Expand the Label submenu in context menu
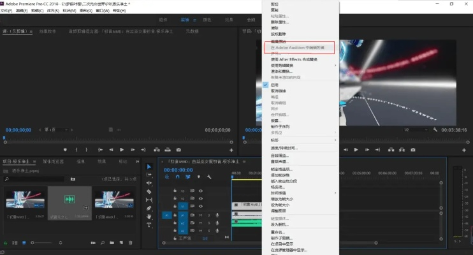 click(x=335, y=140)
